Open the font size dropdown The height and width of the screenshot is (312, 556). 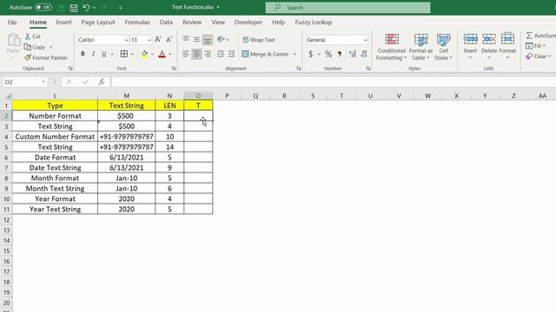(x=149, y=40)
